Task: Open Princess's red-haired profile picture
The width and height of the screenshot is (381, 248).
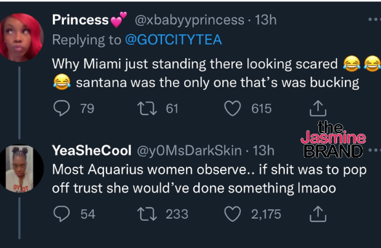Action: point(21,37)
